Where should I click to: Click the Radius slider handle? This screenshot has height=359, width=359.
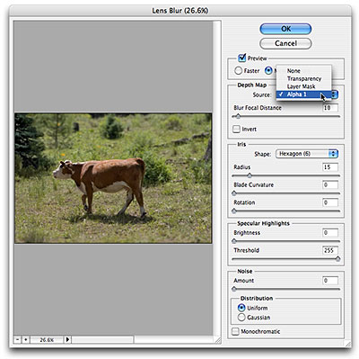(250, 175)
